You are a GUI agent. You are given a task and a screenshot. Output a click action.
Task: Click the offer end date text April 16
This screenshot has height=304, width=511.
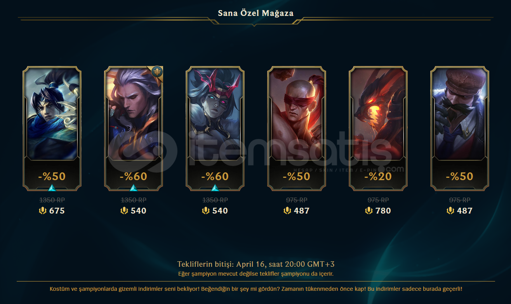pyautogui.click(x=250, y=264)
